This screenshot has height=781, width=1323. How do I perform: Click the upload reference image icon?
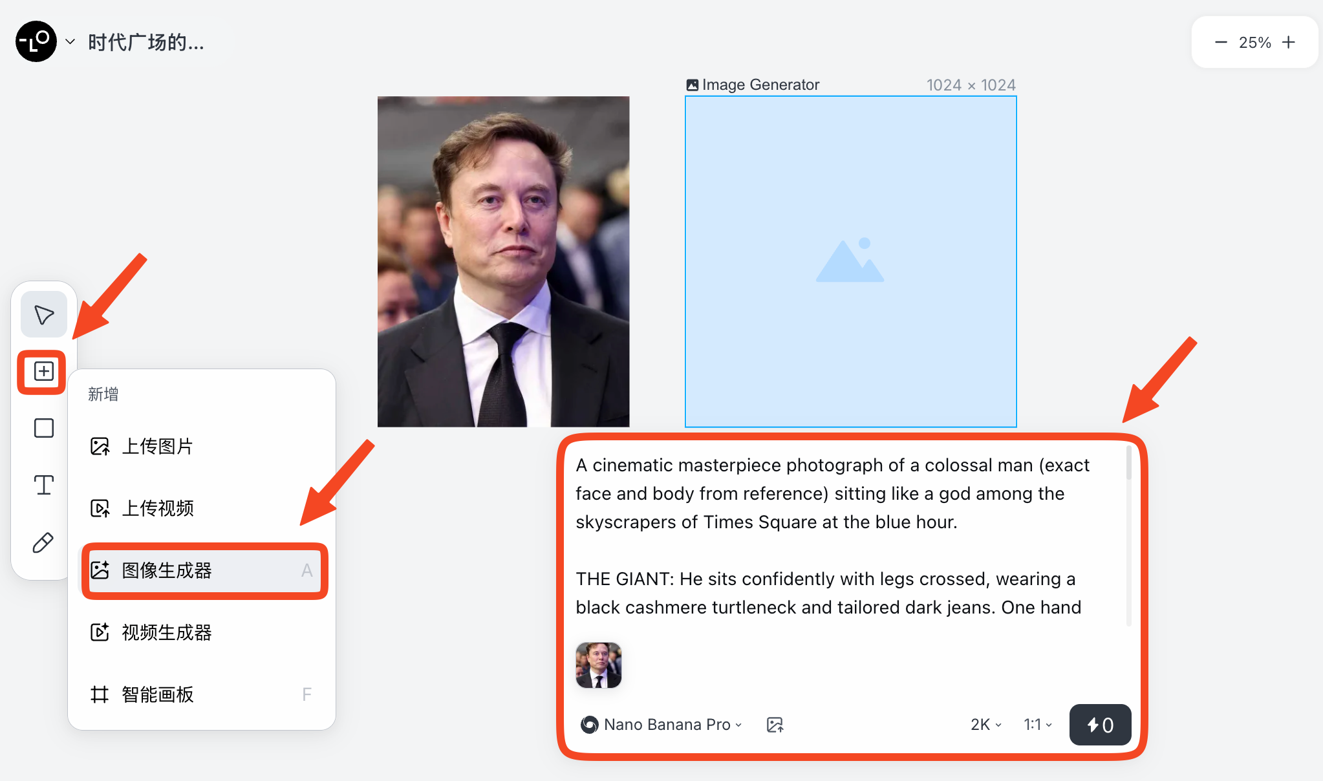(775, 725)
